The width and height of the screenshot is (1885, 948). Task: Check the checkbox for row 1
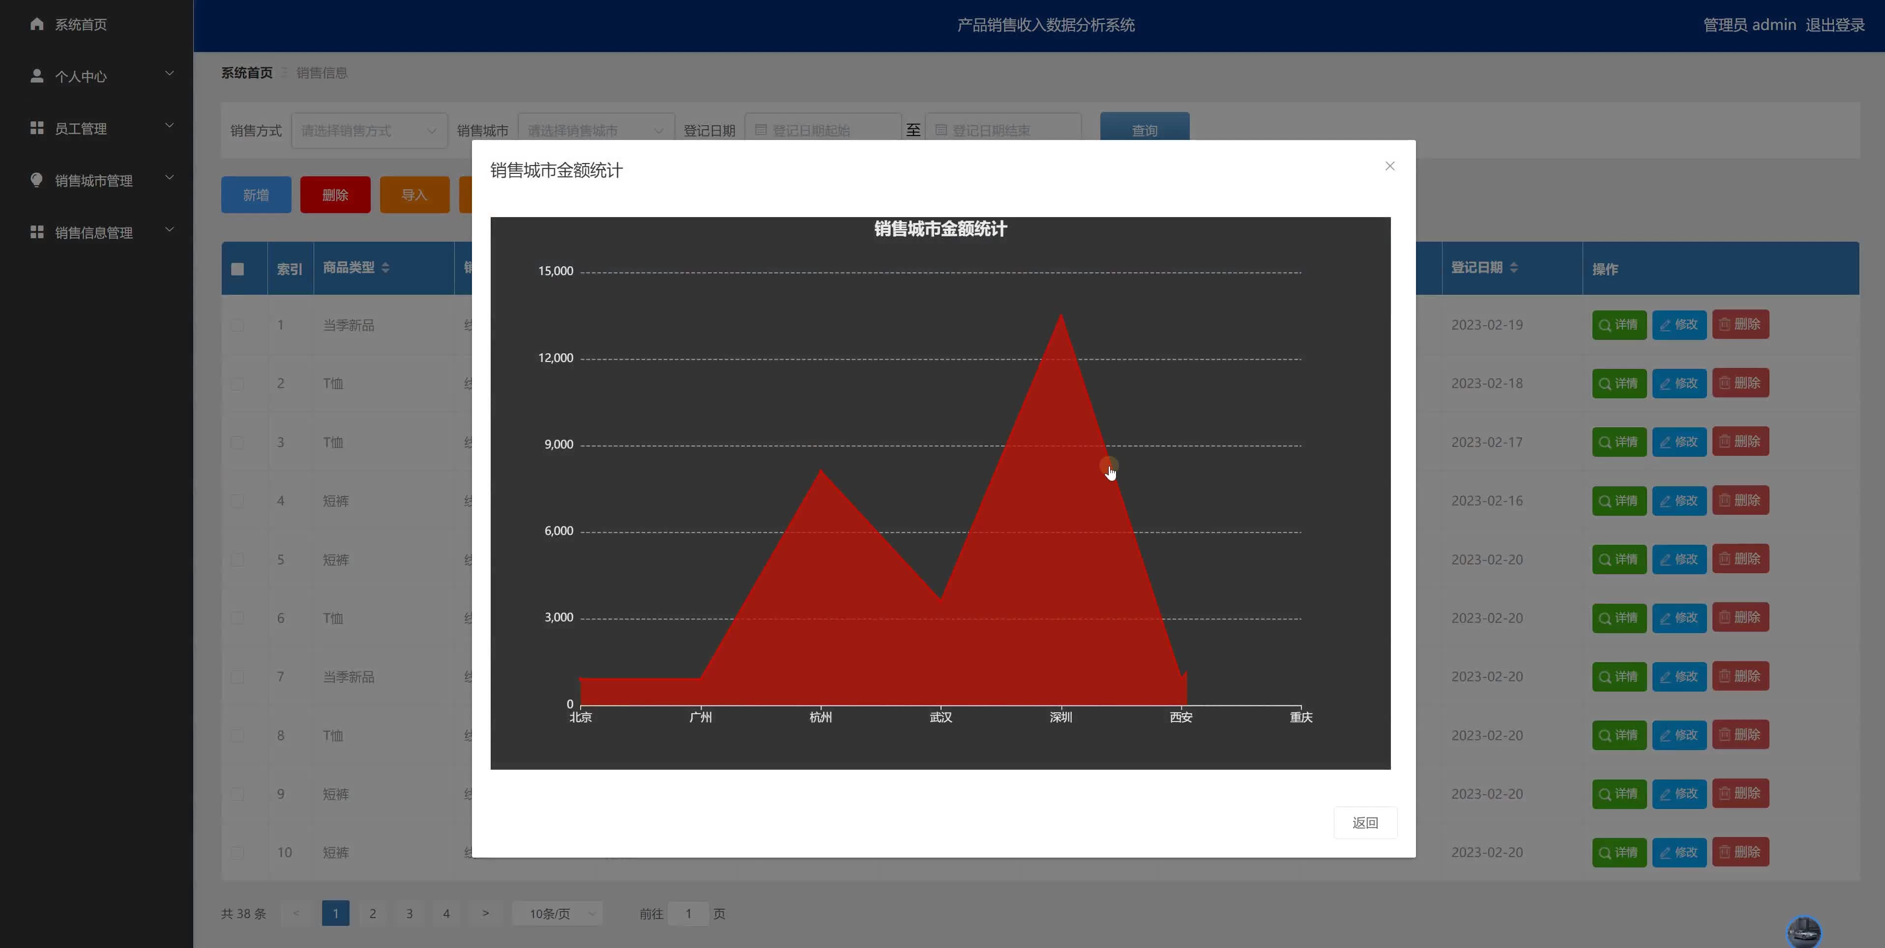237,325
